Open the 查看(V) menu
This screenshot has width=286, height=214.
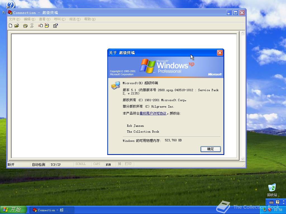coord(44,19)
